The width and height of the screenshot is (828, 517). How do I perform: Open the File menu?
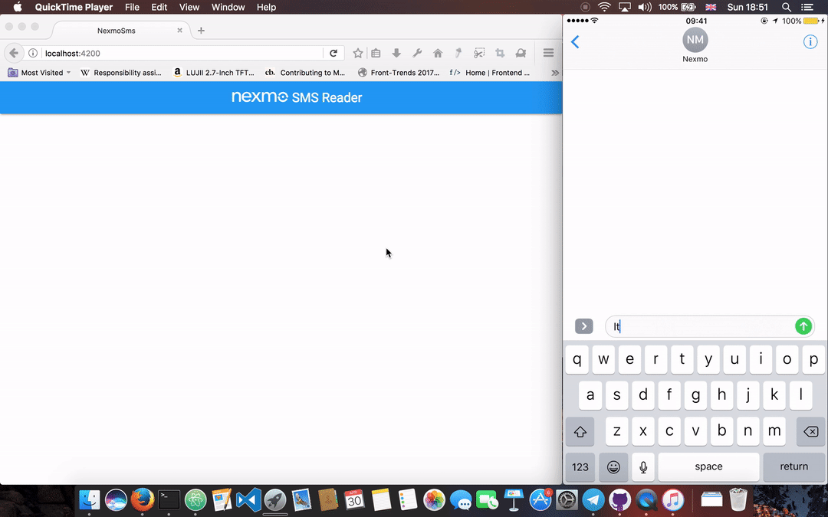click(x=132, y=7)
